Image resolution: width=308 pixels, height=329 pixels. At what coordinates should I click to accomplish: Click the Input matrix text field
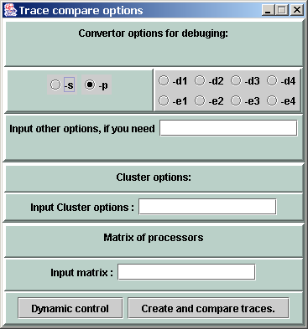[186, 272]
